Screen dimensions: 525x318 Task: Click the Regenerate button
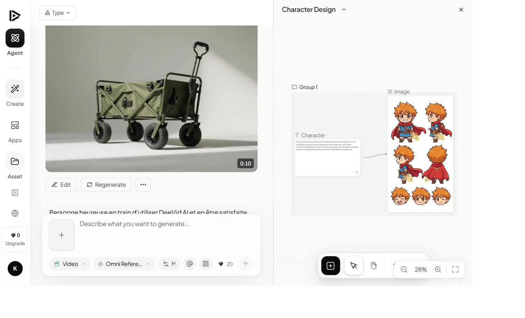point(106,185)
